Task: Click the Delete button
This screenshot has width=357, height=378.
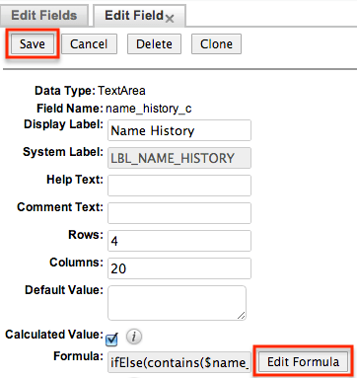Action: point(154,43)
